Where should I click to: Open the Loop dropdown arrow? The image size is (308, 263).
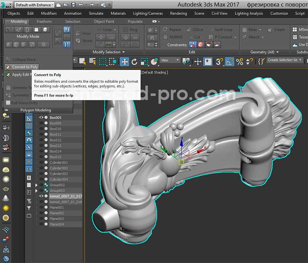115,30
